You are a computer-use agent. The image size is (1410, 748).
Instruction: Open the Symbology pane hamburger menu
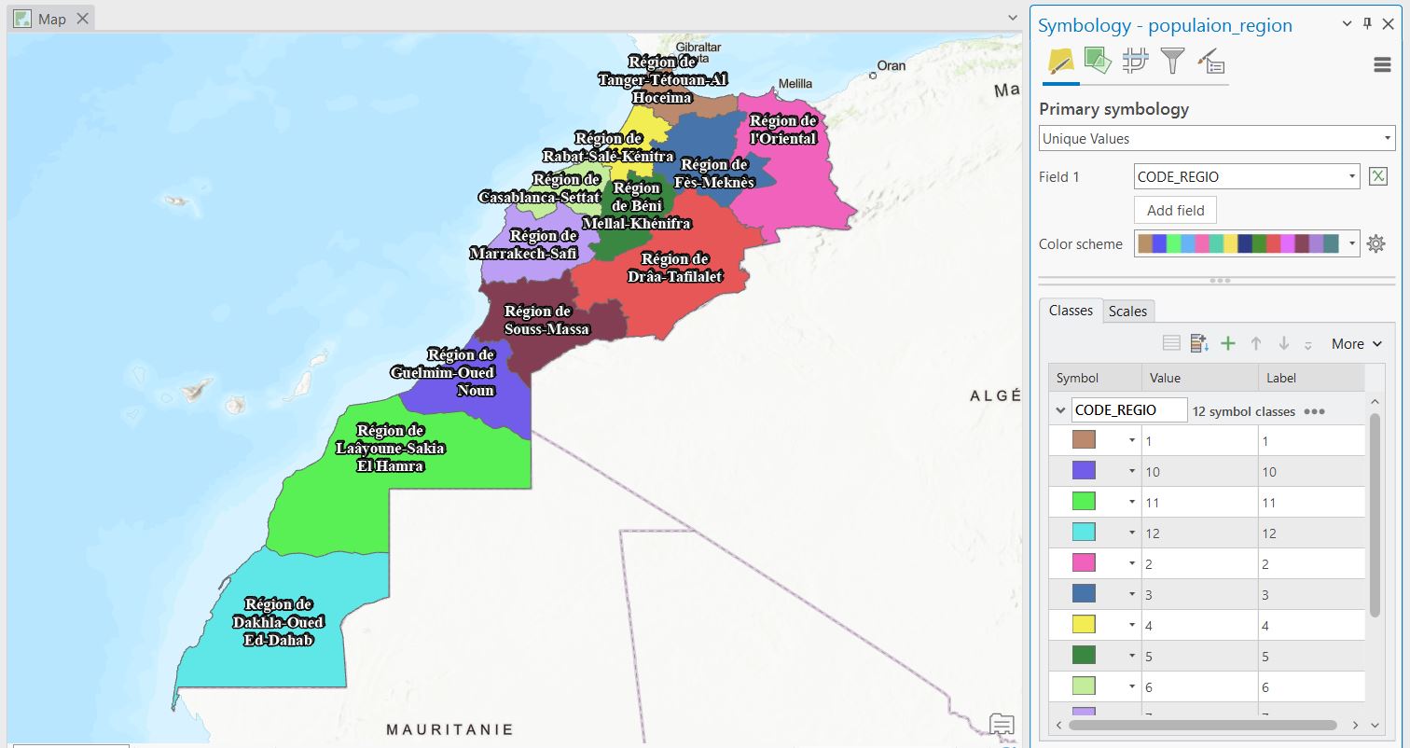coord(1383,63)
